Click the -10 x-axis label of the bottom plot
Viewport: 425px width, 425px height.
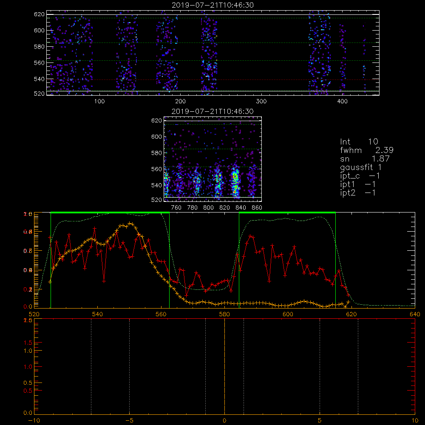[34, 420]
